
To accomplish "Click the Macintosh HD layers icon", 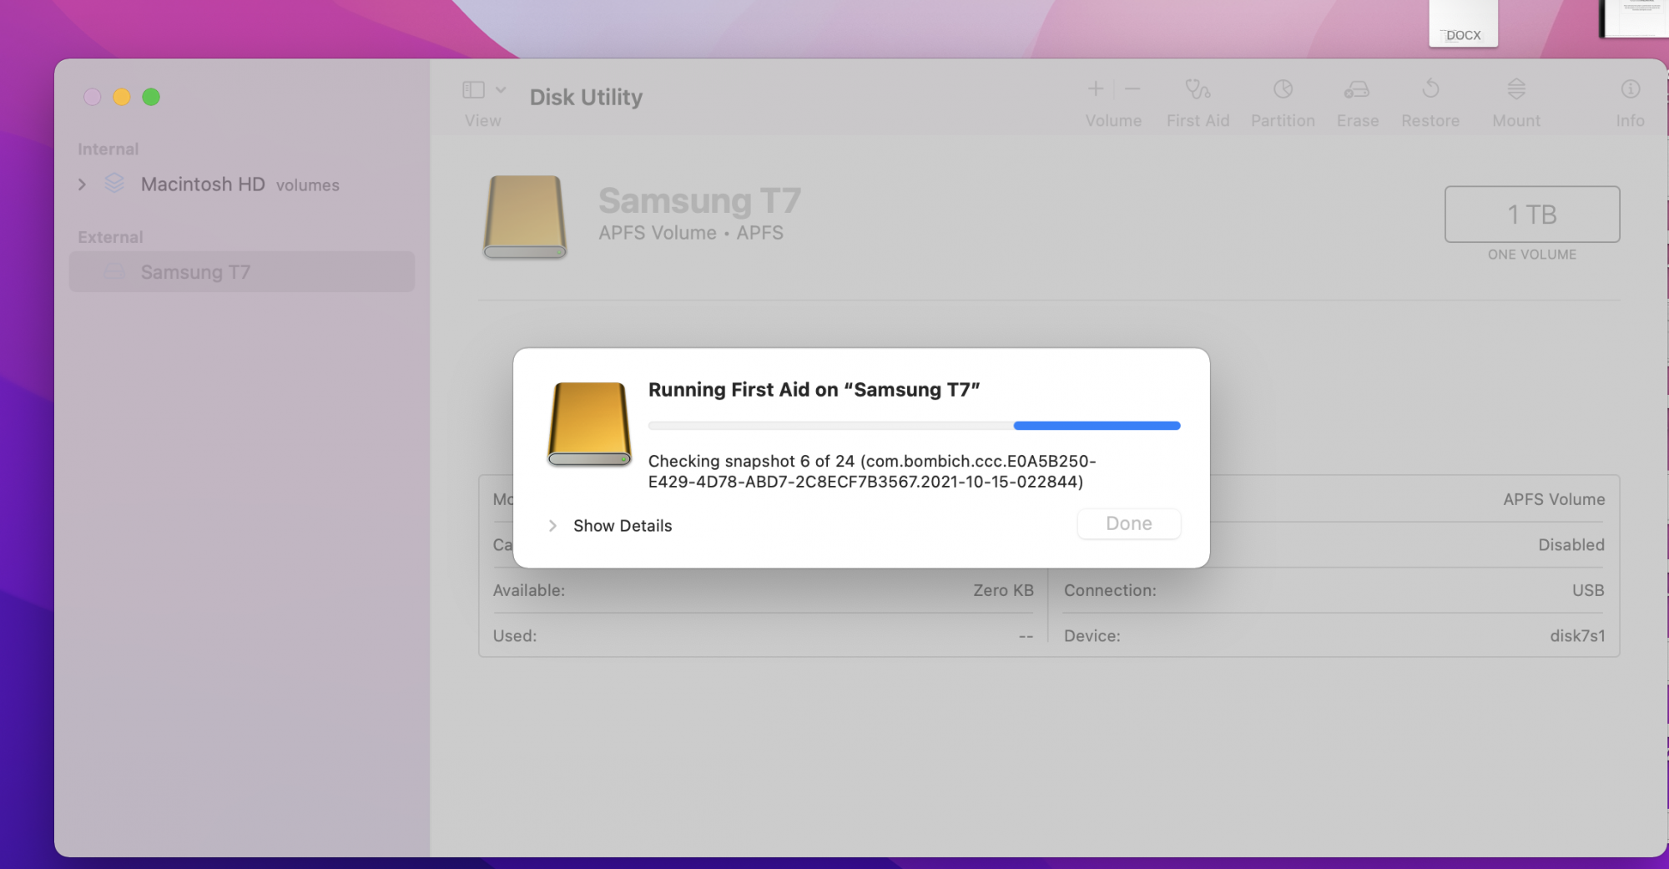I will click(114, 184).
